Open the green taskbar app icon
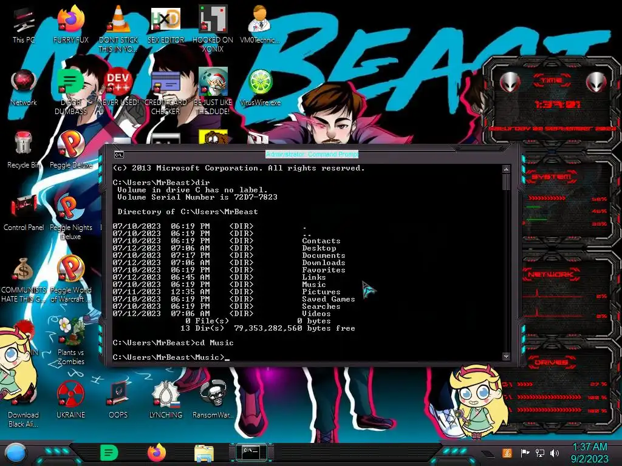This screenshot has height=466, width=622. (109, 453)
